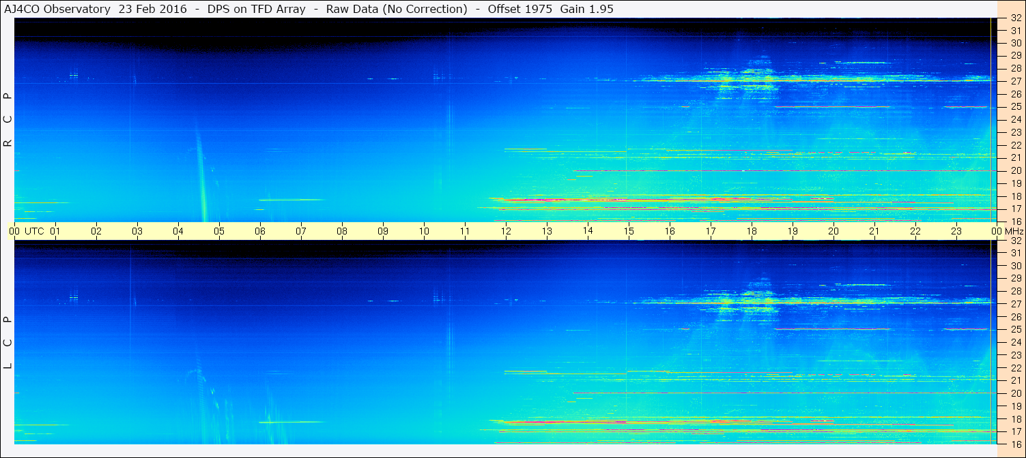Screen dimensions: 1026x458
Task: Select hour 23 on the time axis
Action: pos(956,231)
